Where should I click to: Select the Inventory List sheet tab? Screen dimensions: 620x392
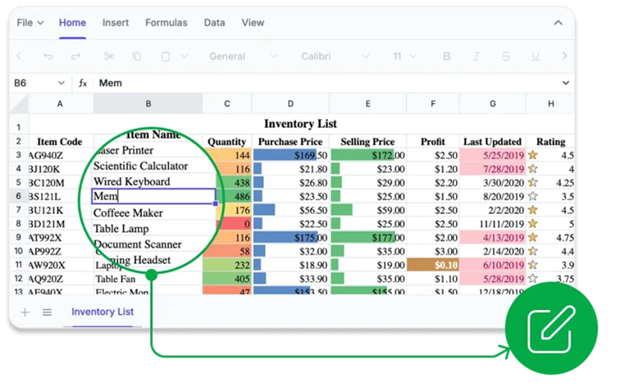point(103,312)
